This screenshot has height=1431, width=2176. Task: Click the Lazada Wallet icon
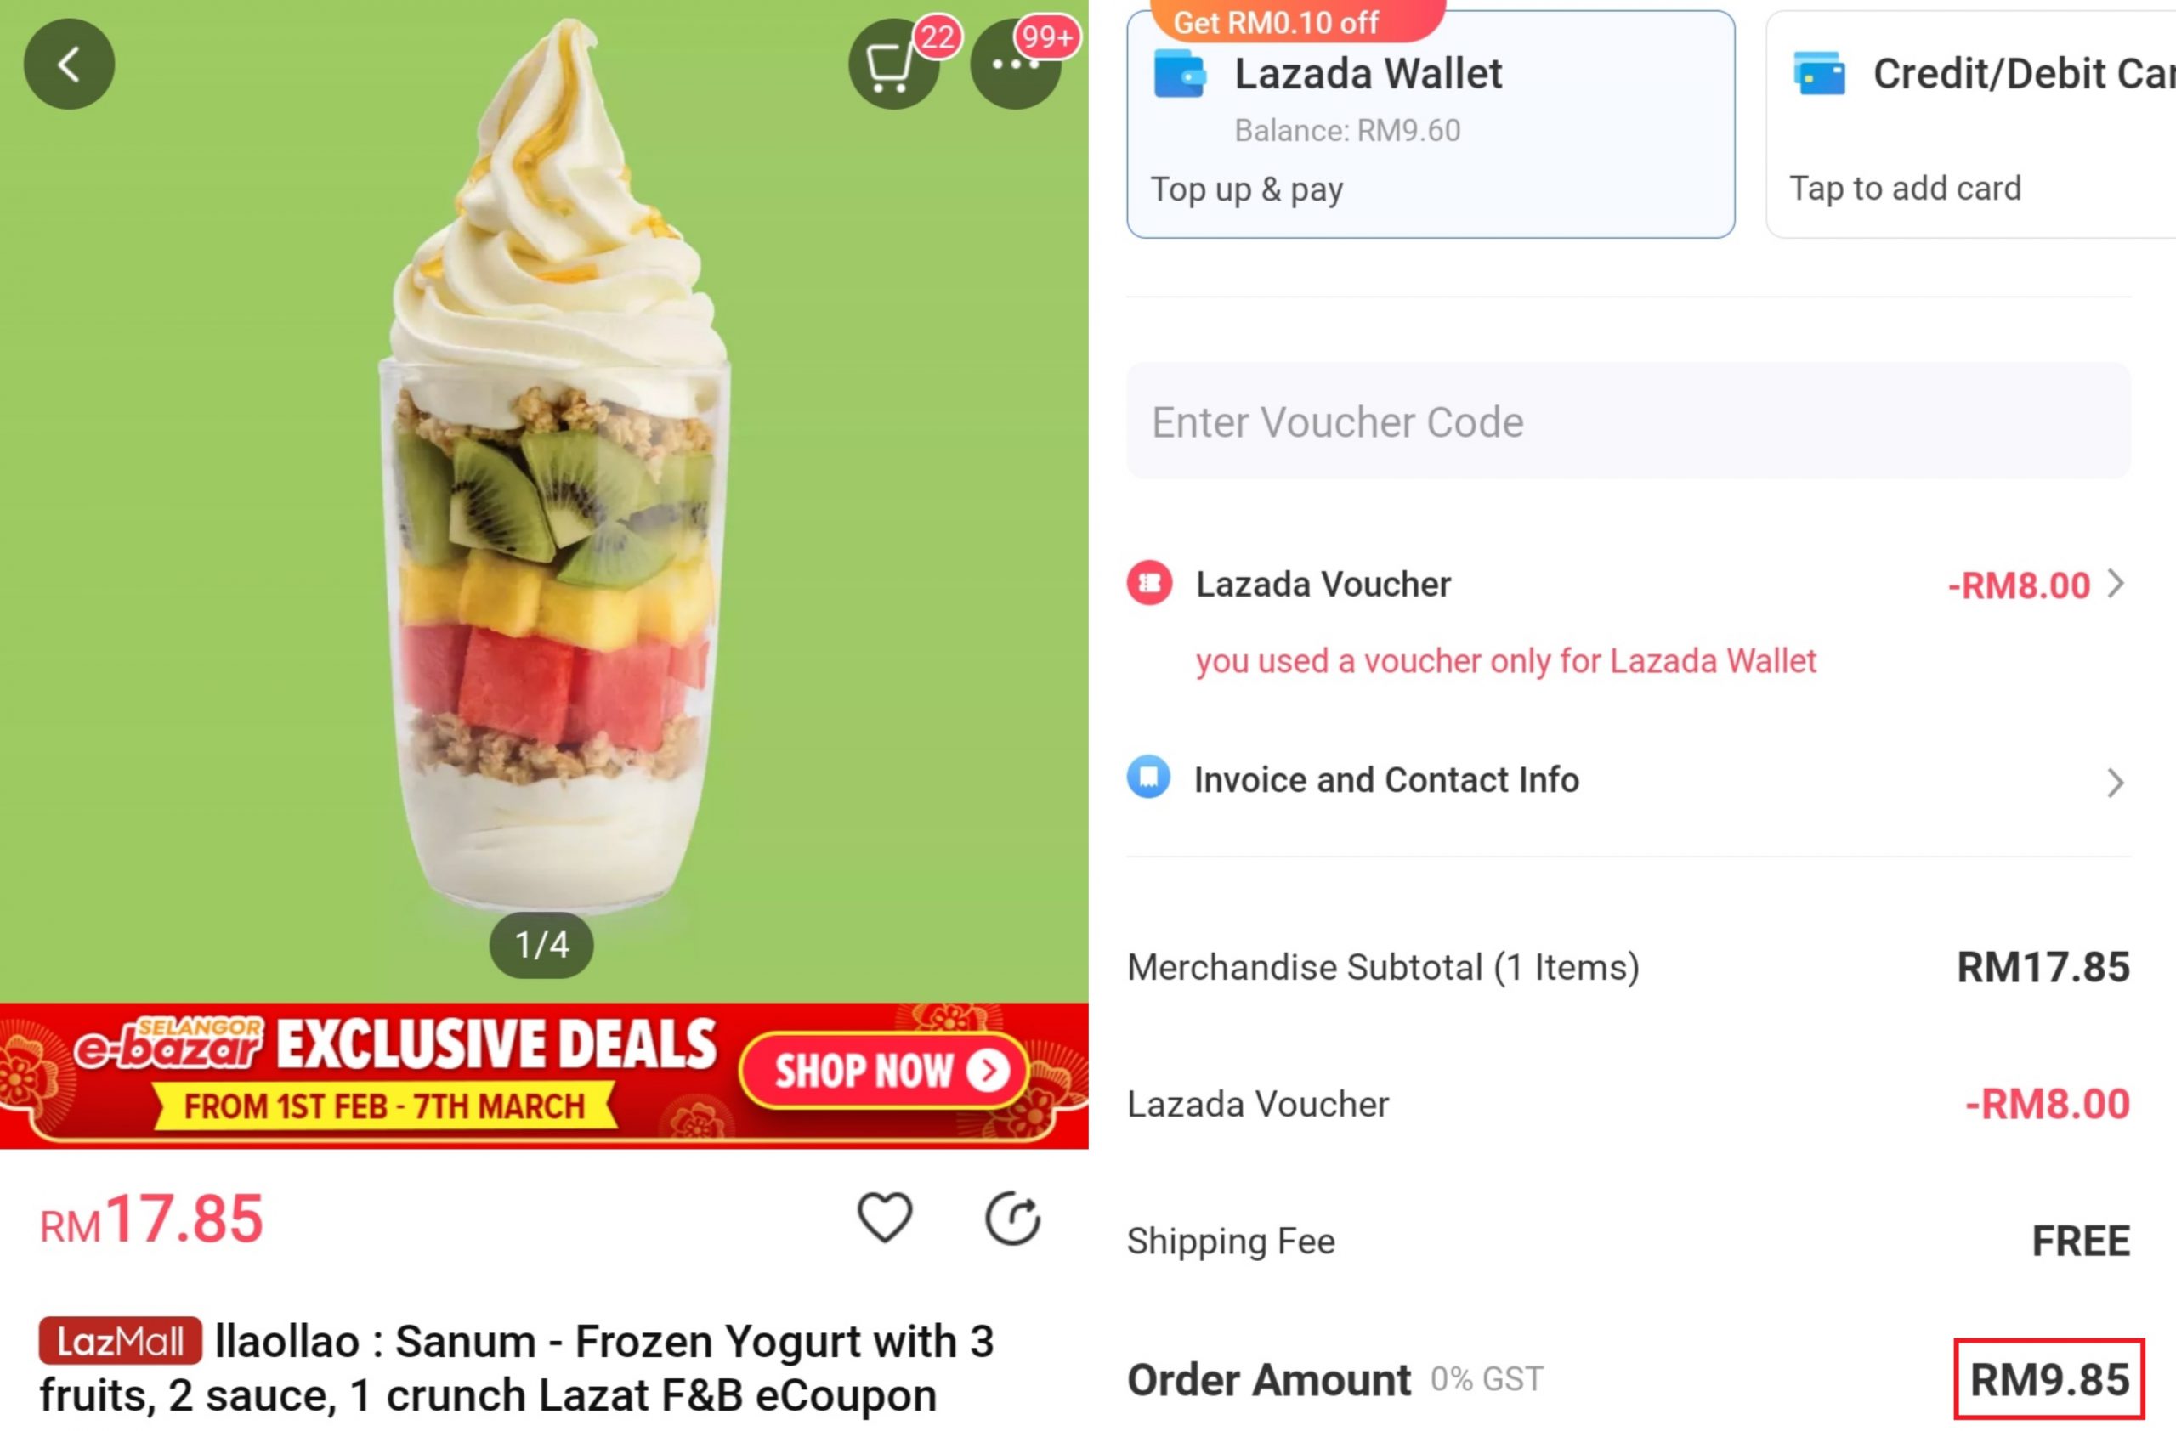tap(1181, 74)
